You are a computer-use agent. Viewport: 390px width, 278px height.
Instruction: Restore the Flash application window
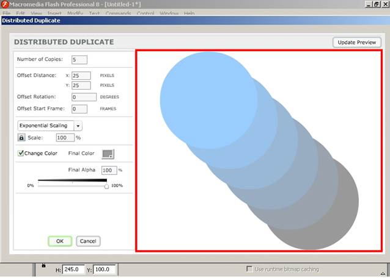point(377,4)
